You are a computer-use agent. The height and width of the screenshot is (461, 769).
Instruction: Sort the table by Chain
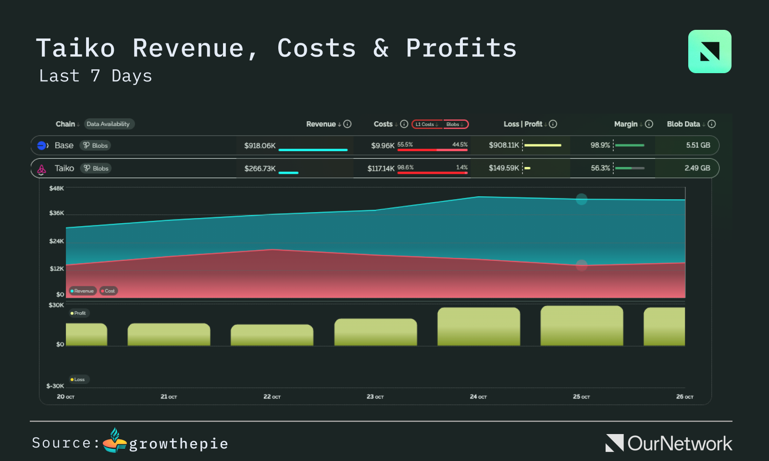(67, 124)
